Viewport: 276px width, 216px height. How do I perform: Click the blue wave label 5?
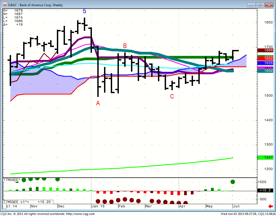[x=84, y=11]
